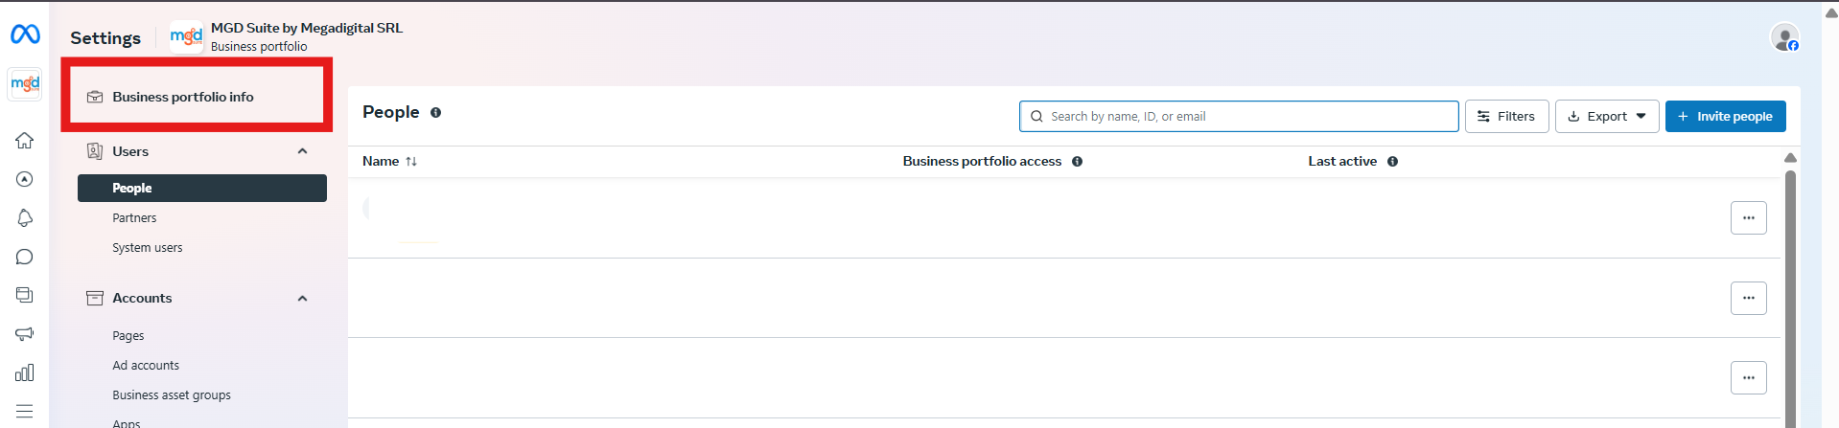This screenshot has width=1839, height=428.
Task: Open System users in the sidebar
Action: tap(147, 248)
